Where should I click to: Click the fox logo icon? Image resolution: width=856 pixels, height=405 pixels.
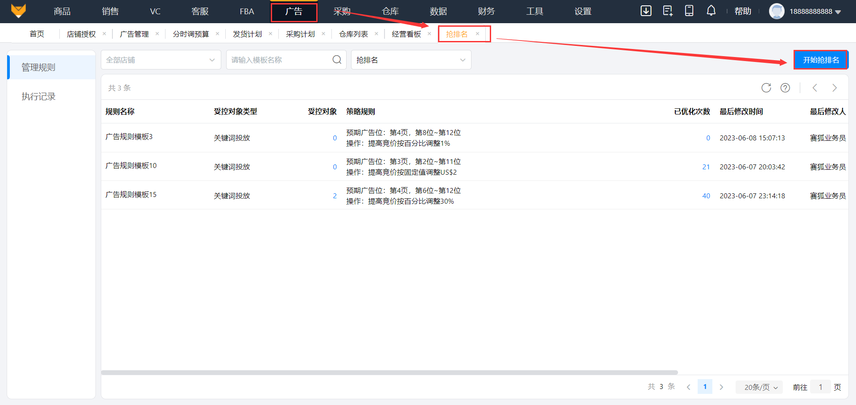(x=18, y=11)
